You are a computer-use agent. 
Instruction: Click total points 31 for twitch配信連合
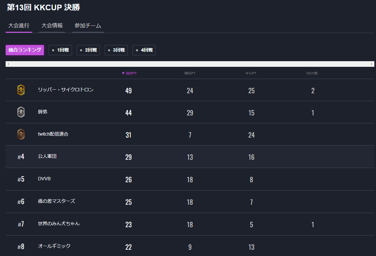tap(129, 135)
